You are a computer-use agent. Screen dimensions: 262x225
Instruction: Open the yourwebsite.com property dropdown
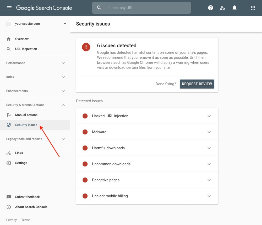pyautogui.click(x=65, y=24)
